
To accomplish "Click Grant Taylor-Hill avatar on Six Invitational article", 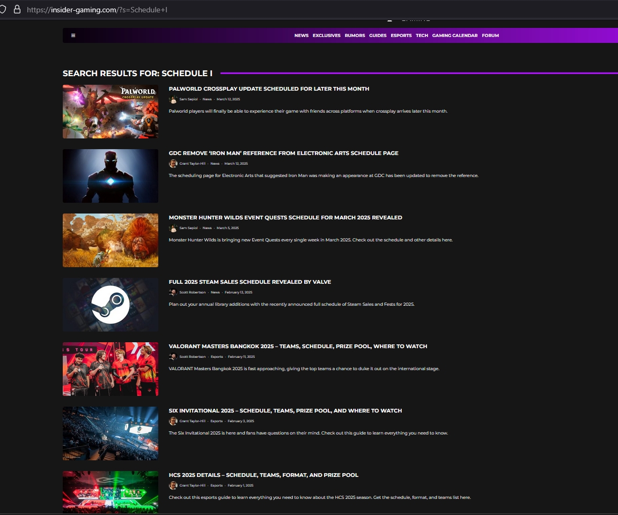I will point(173,421).
